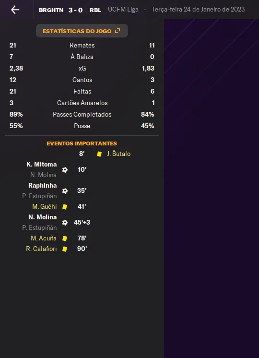The height and width of the screenshot is (358, 259).
Task: Click M. Acuña's yellow card icon
Action: (65, 239)
